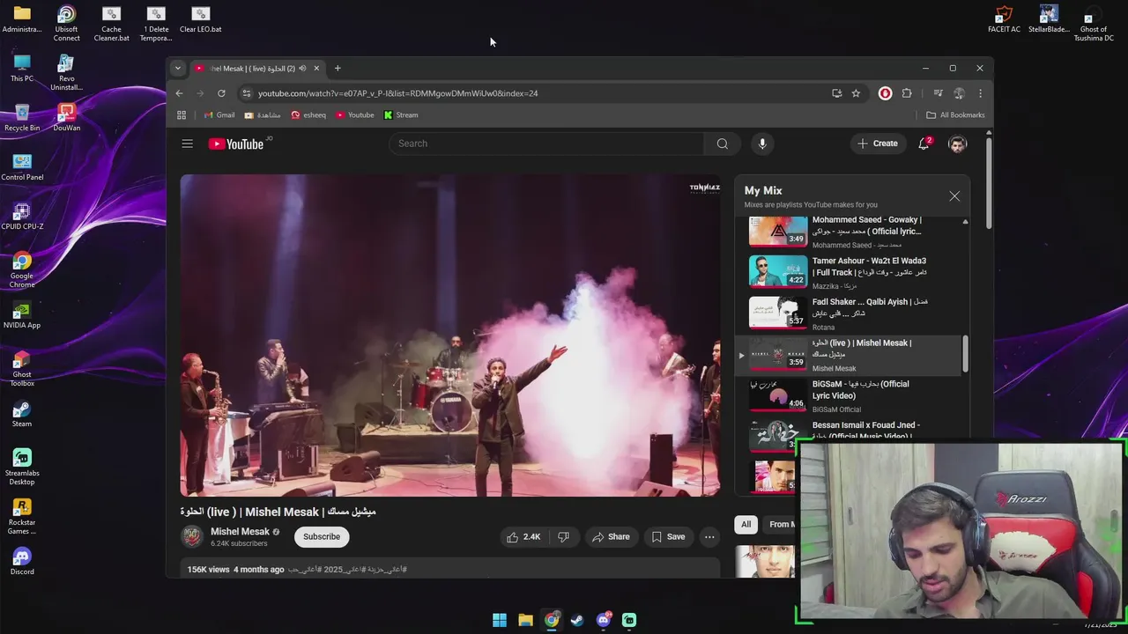The image size is (1128, 634).
Task: Open the YouTube guide hamburger menu
Action: coord(187,144)
